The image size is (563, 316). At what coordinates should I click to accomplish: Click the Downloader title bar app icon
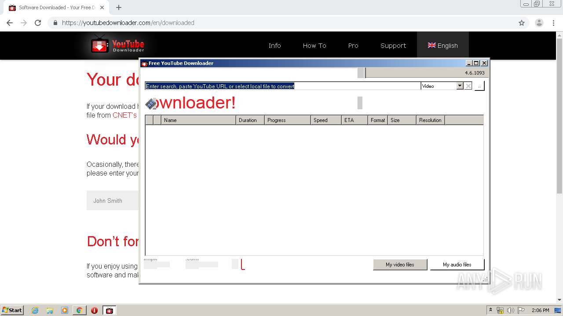pos(144,63)
